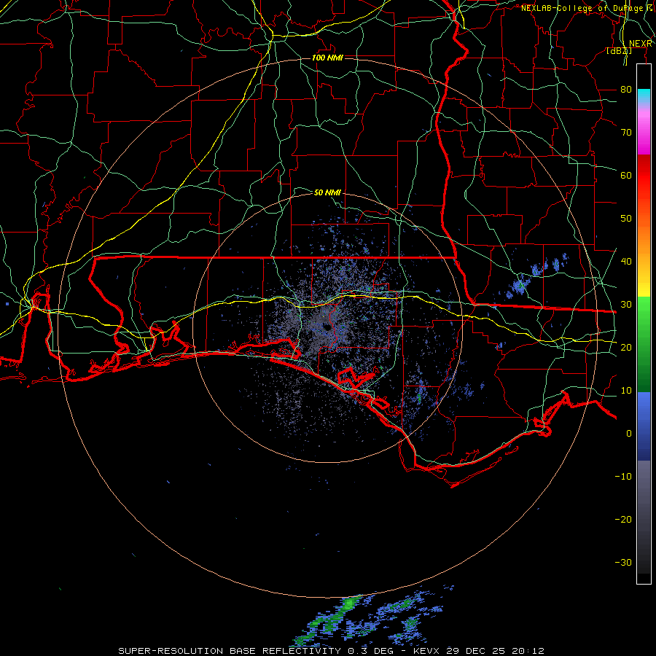
Task: Click the Super-Resolution Base Reflectivity caption text
Action: point(230,651)
